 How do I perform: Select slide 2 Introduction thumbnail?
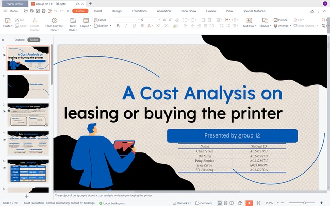click(28, 87)
